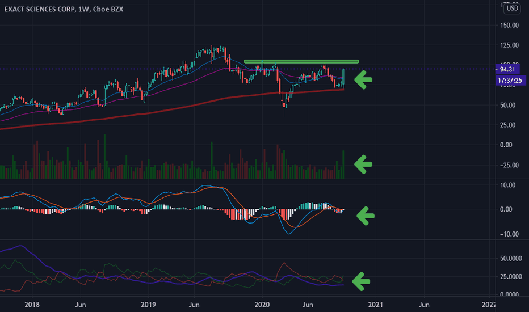Click the 25.00 price axis label

pos(508,125)
